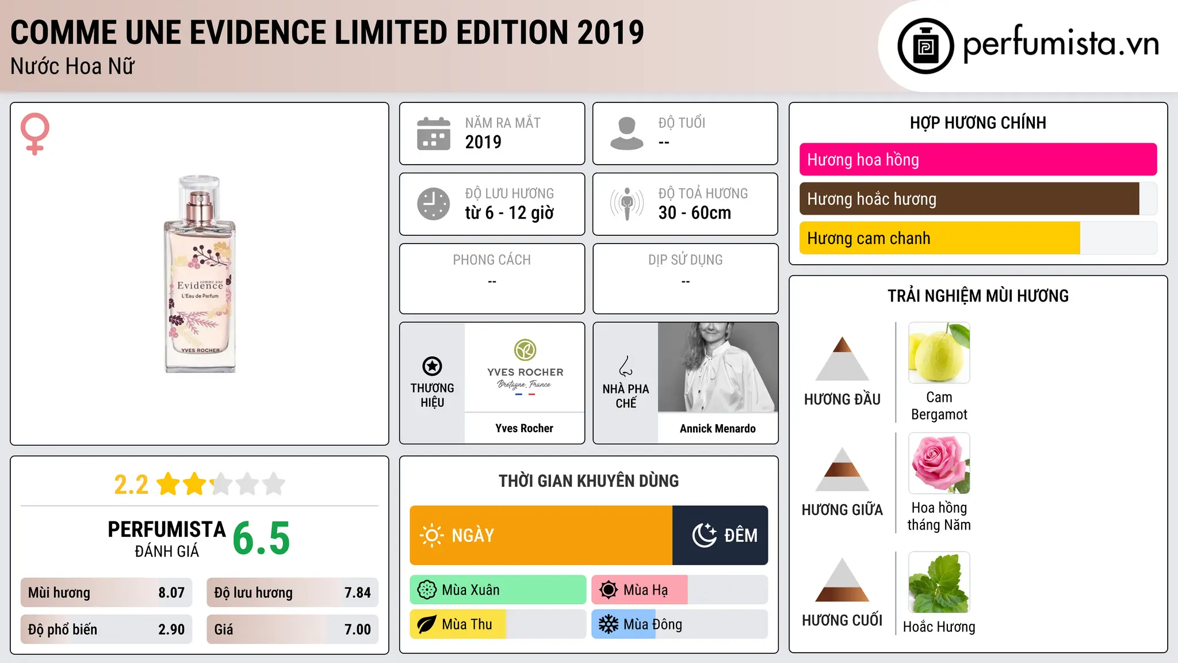Click the sun icon for Mùa Hạ

(609, 590)
